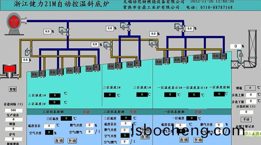Screen dimensions: 261x145
Task: Click zone 3 空气开度 black readout
Action: tap(49, 132)
